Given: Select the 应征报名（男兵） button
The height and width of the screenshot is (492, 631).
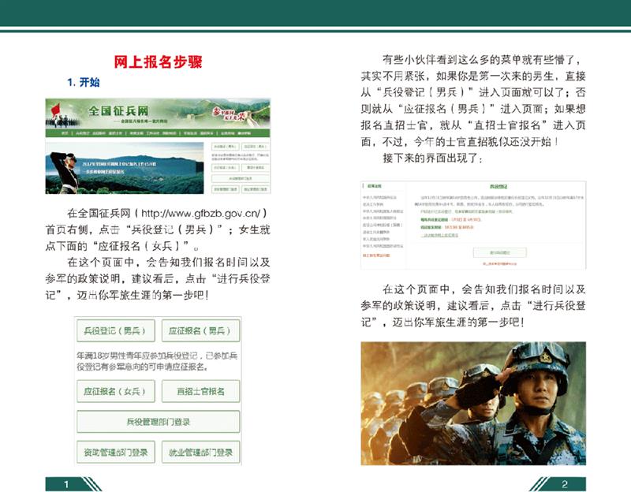Looking at the screenshot, I should [x=200, y=330].
